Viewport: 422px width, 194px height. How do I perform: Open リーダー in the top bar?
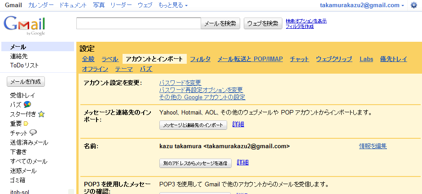[121, 5]
